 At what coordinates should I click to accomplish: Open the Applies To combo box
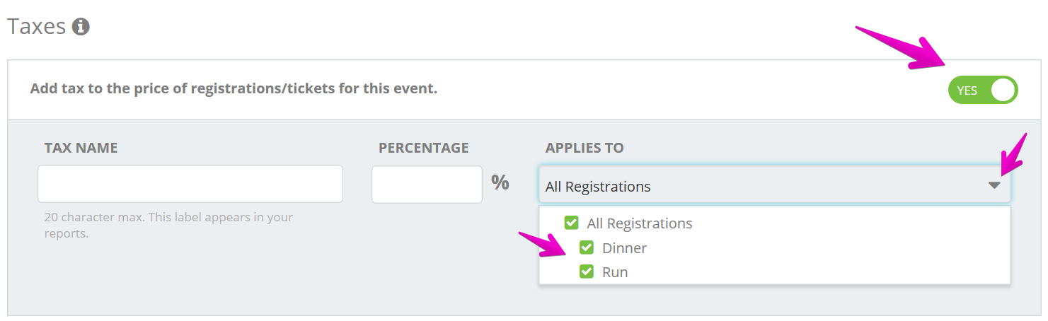click(775, 185)
